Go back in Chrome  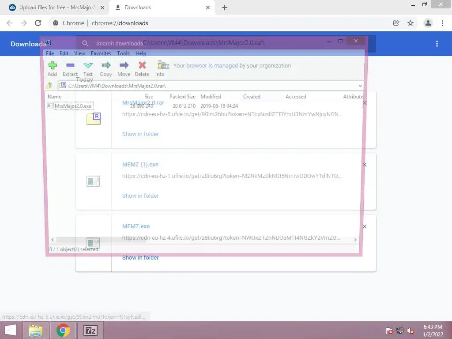(10, 23)
